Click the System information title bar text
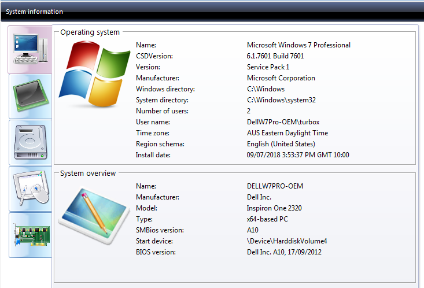Screen dimensions: 424x288 pos(34,12)
